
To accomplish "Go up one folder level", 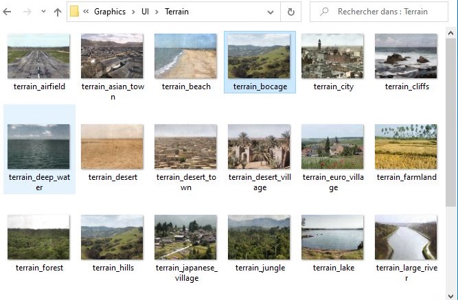I will (58, 12).
